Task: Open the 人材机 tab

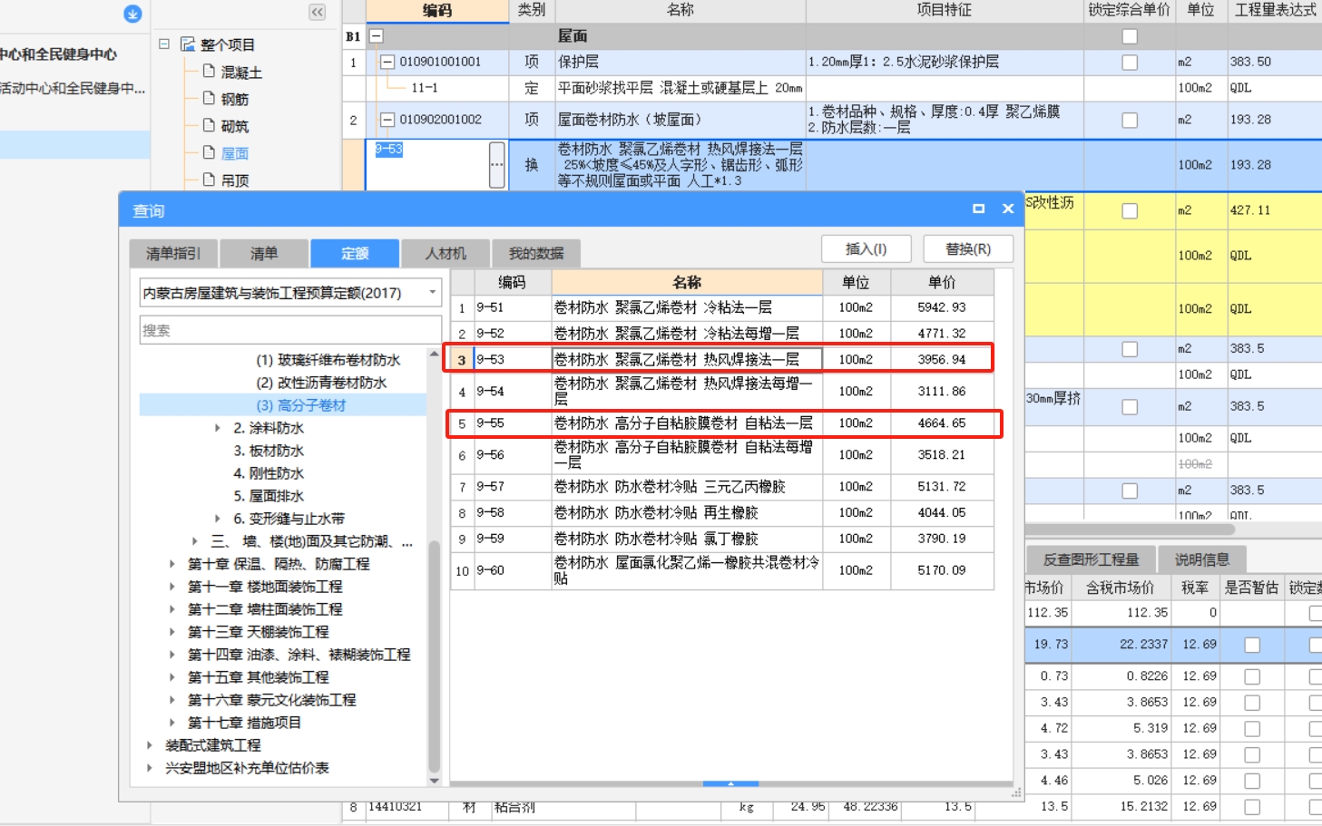Action: 446,253
